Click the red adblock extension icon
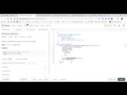 (x=112, y=19)
